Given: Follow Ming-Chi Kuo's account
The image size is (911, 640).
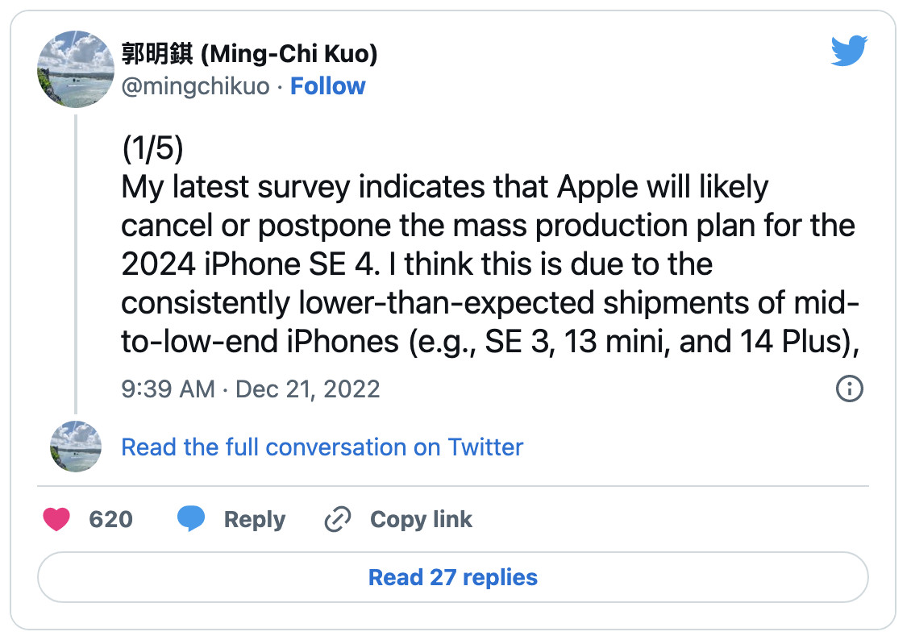Looking at the screenshot, I should 327,86.
